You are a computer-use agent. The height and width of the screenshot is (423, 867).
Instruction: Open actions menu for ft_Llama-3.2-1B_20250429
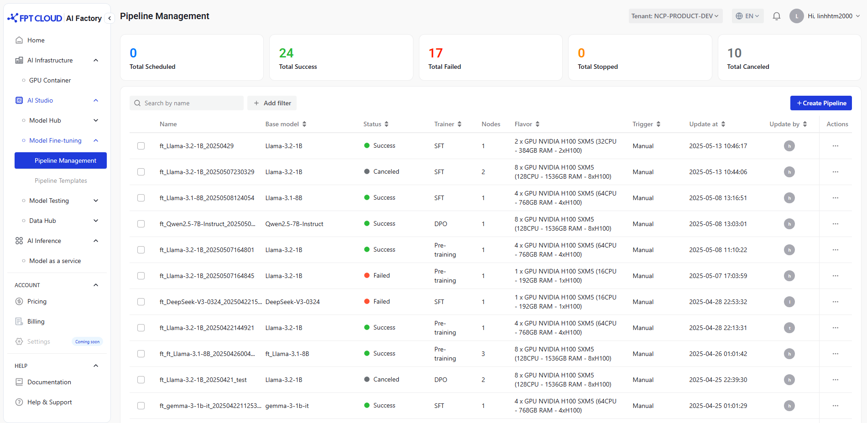point(835,146)
